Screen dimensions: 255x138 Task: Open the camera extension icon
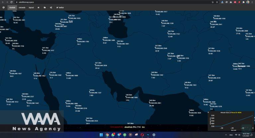231,2
